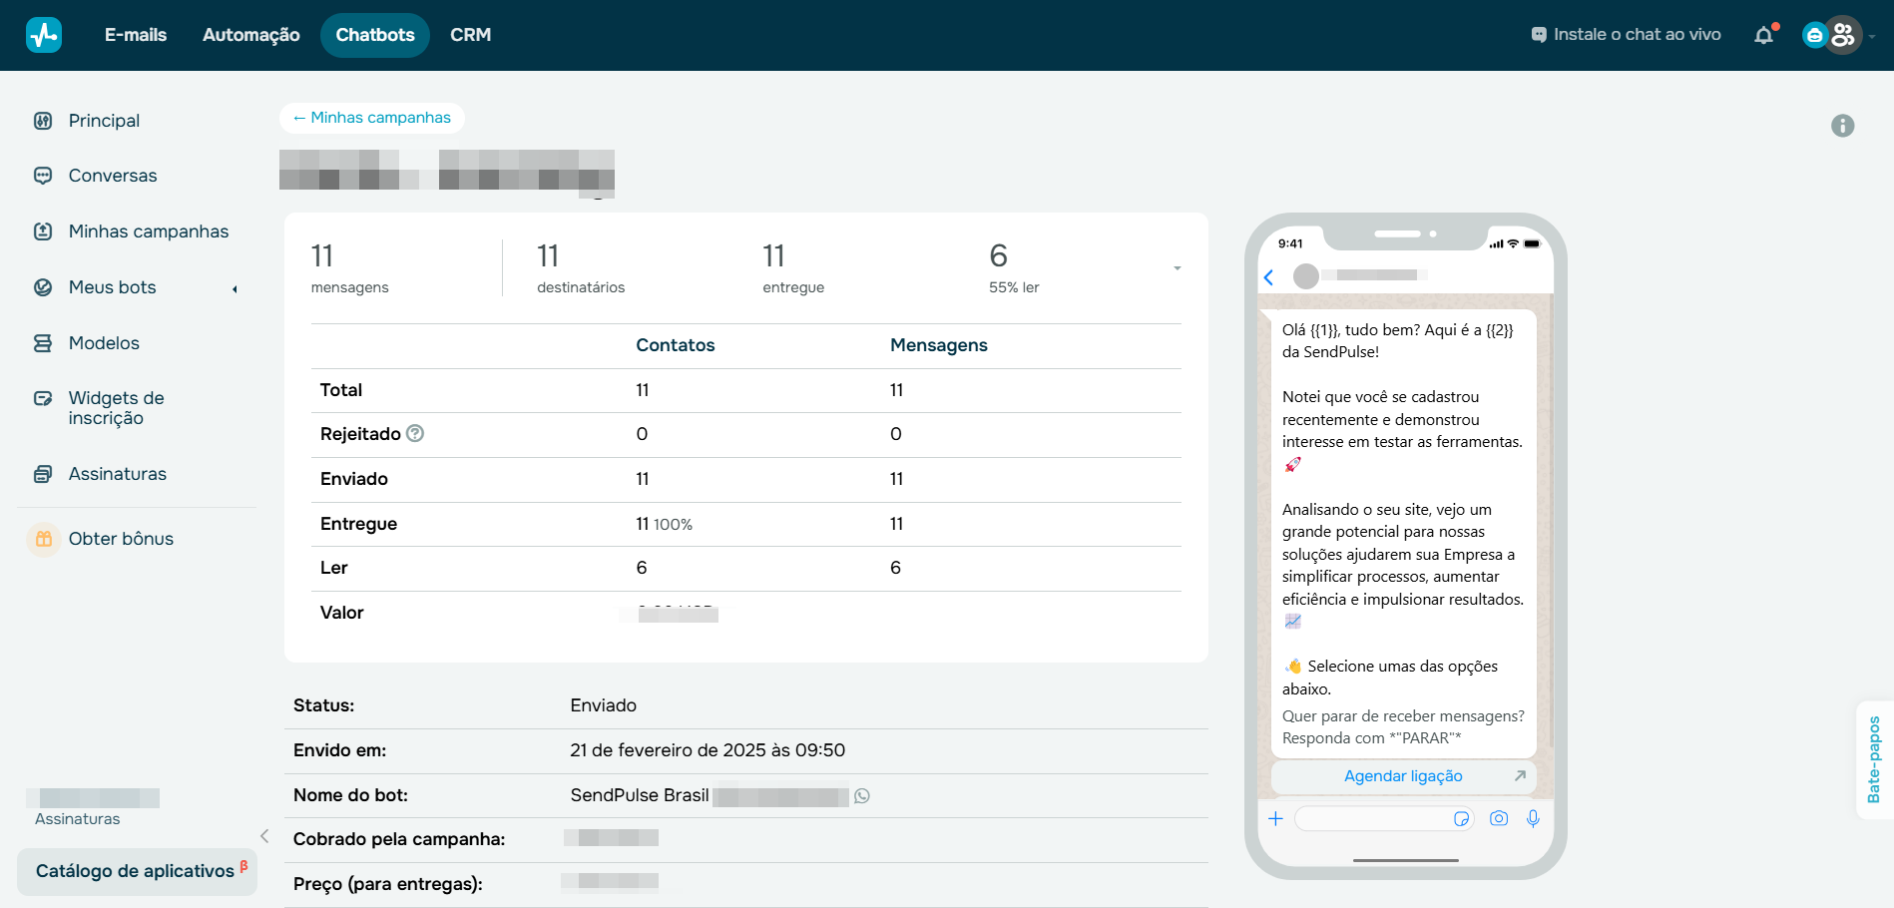Open the Rejeitado help question mark
Image resolution: width=1894 pixels, height=908 pixels.
[x=416, y=433]
